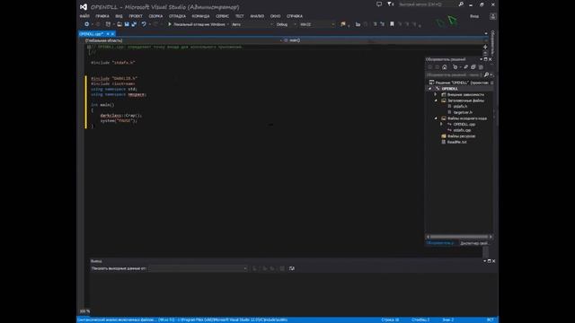Switch to Property Manager bottom tab

(x=473, y=243)
